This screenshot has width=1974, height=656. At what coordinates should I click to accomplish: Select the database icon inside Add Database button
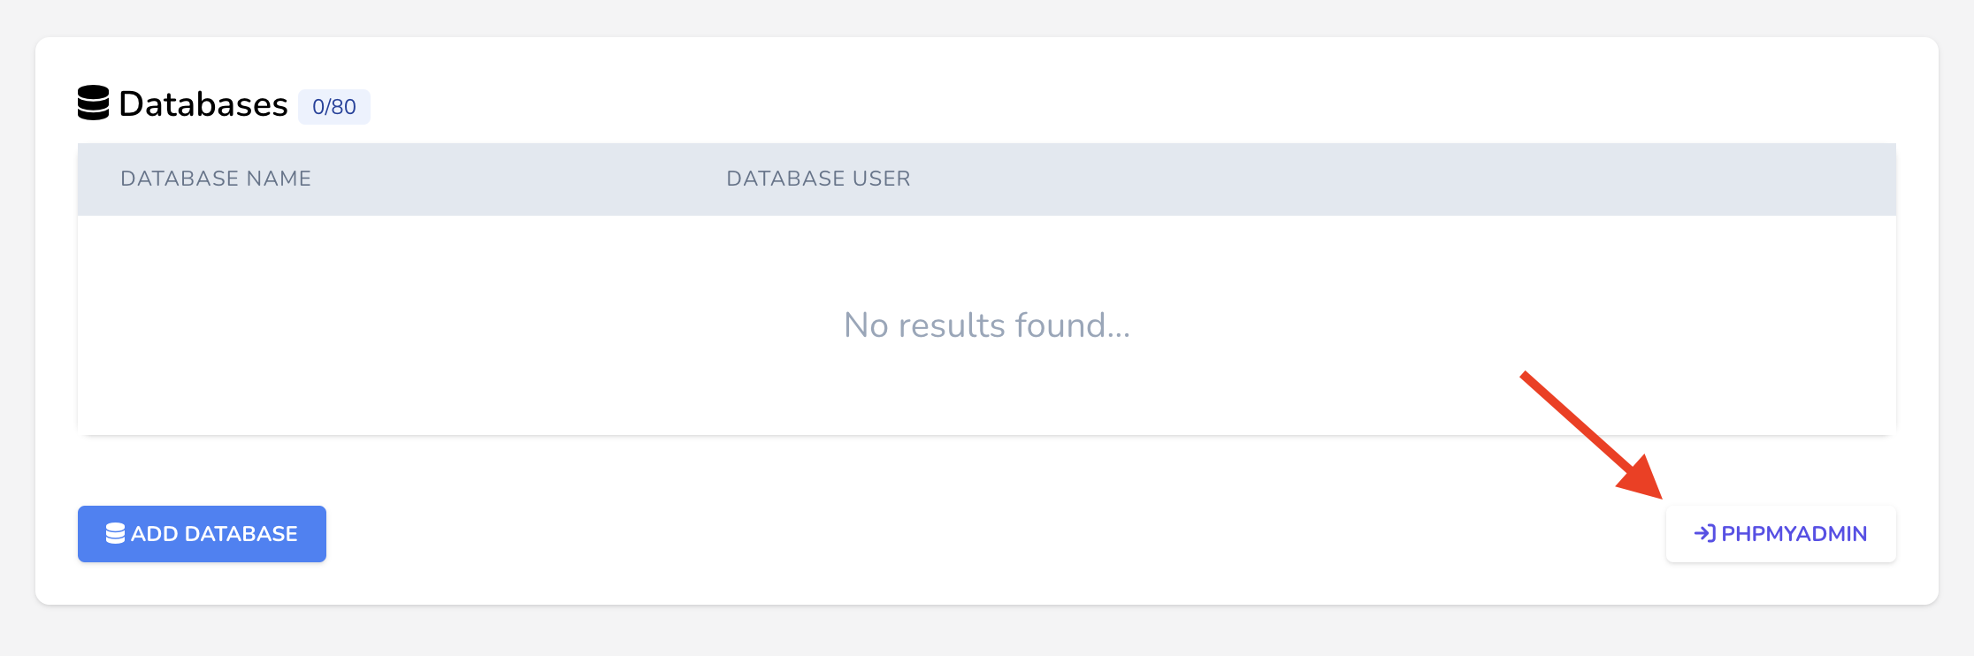pos(114,533)
